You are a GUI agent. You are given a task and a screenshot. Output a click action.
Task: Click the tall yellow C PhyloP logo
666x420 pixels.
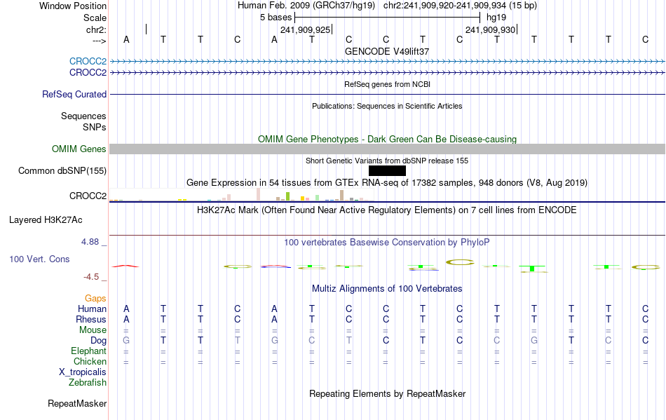point(460,262)
